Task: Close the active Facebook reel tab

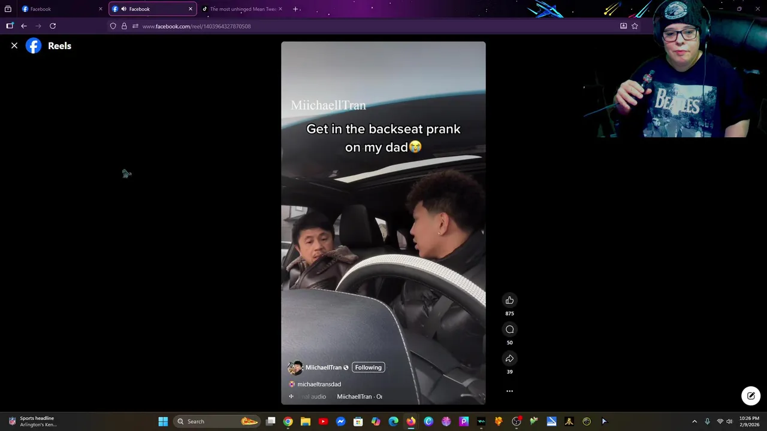Action: (x=191, y=9)
